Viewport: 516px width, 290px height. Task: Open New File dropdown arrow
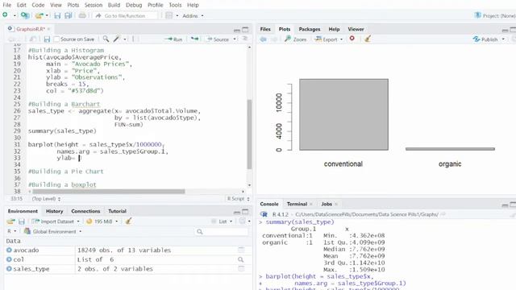coord(15,15)
